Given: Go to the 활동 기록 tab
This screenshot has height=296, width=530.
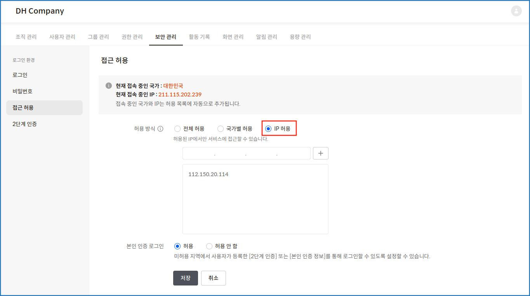Looking at the screenshot, I should (199, 37).
